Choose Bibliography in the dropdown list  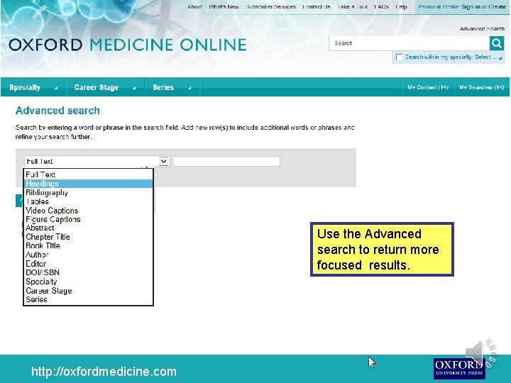point(88,192)
